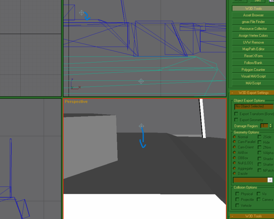Enable the Physical collision checkbox
274x219 pixels.
(x=237, y=194)
